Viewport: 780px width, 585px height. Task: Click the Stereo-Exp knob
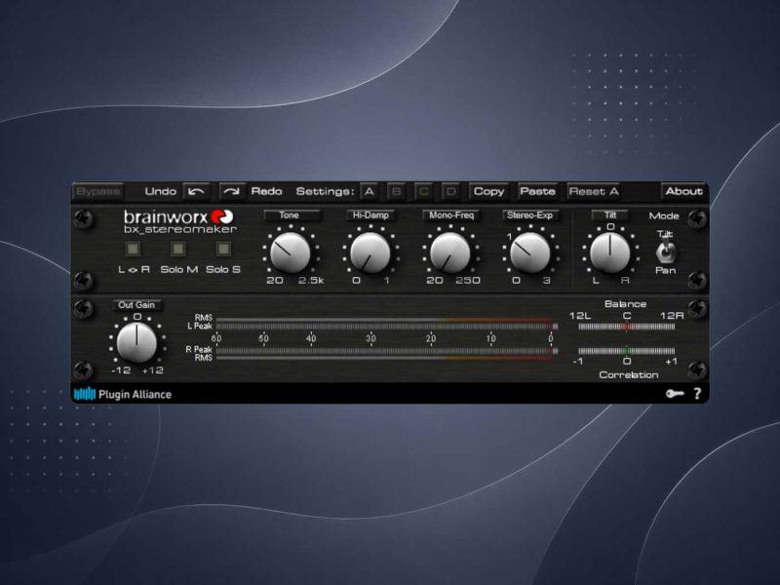[x=530, y=253]
